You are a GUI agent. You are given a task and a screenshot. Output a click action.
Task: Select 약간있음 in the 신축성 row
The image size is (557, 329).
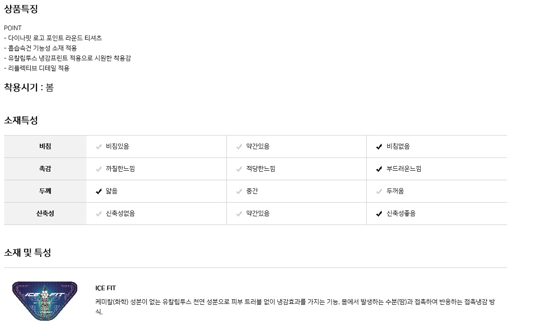click(x=258, y=214)
